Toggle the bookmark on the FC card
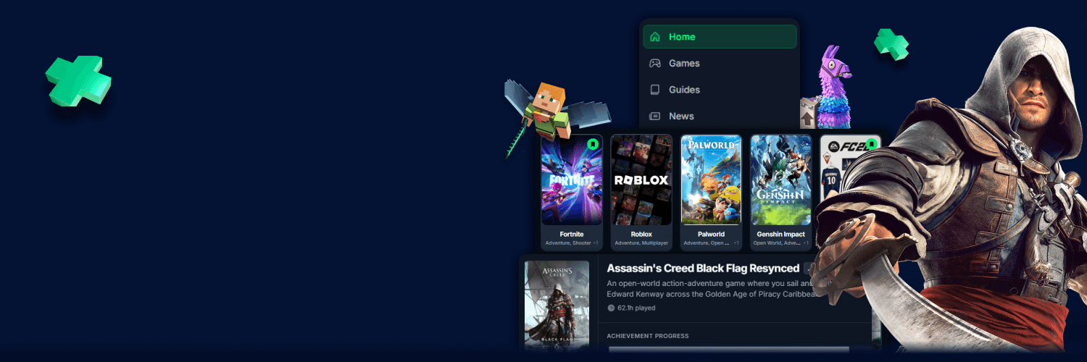 [x=872, y=144]
